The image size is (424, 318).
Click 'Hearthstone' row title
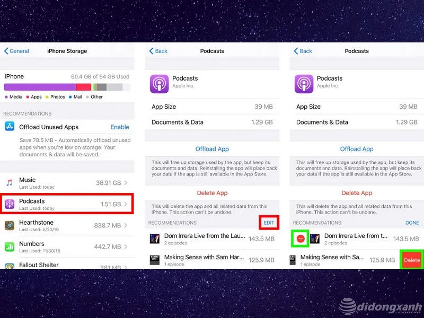click(x=36, y=222)
